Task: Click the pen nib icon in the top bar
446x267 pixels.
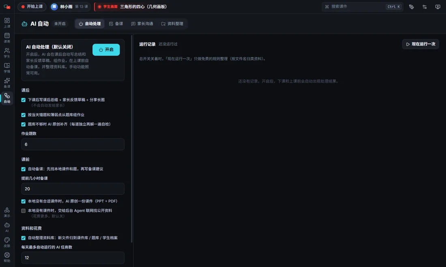Action: click(411, 7)
